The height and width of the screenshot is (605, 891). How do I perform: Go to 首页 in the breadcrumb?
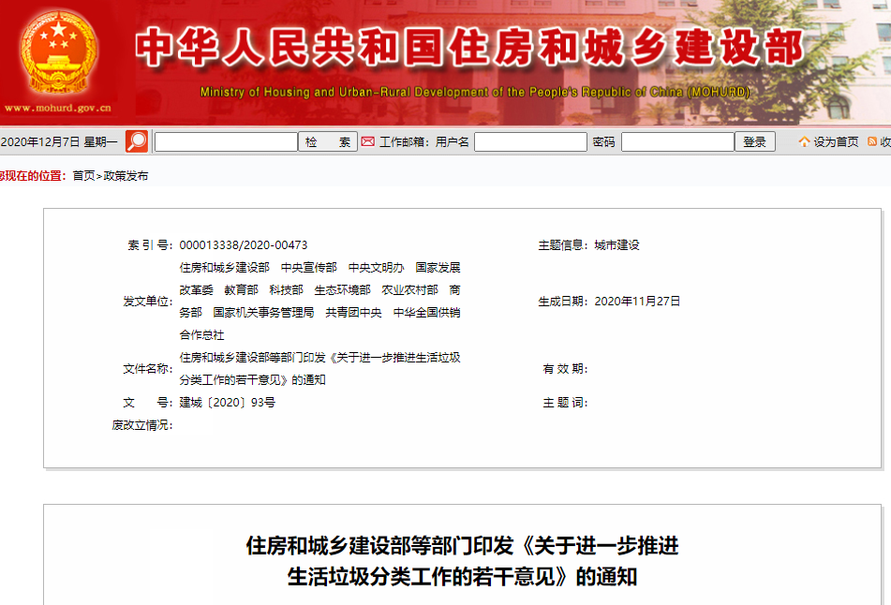coord(83,176)
